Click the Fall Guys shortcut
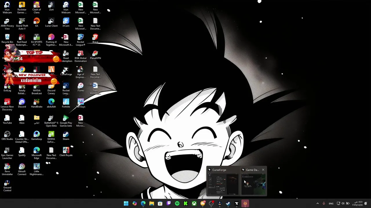The height and width of the screenshot is (208, 371). point(81,103)
